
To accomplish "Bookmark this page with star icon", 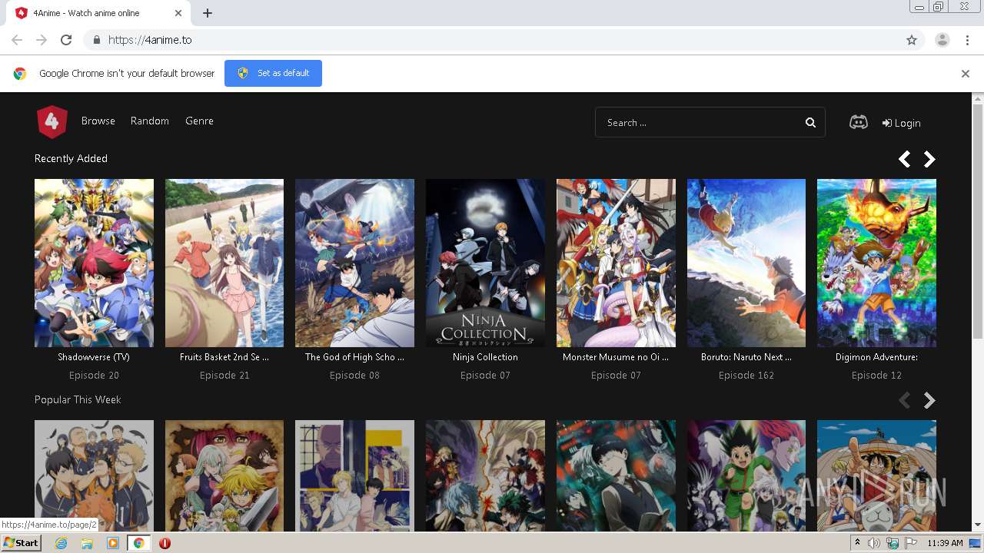I will 912,40.
